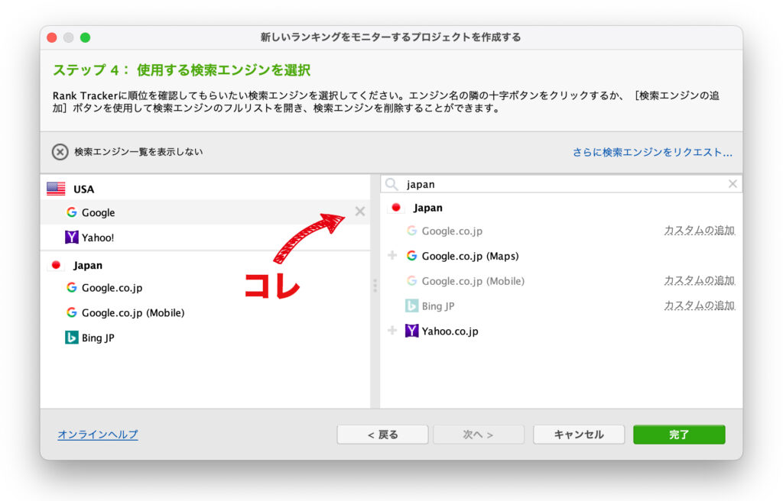The image size is (783, 501).
Task: Click the Japan flag in the search results
Action: [x=396, y=207]
